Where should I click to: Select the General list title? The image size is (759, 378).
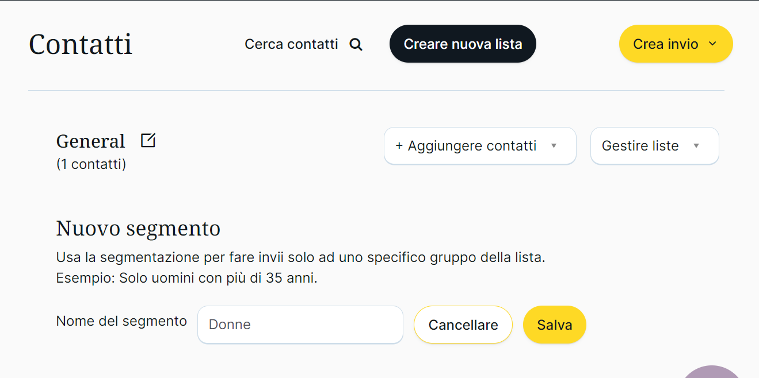point(91,141)
